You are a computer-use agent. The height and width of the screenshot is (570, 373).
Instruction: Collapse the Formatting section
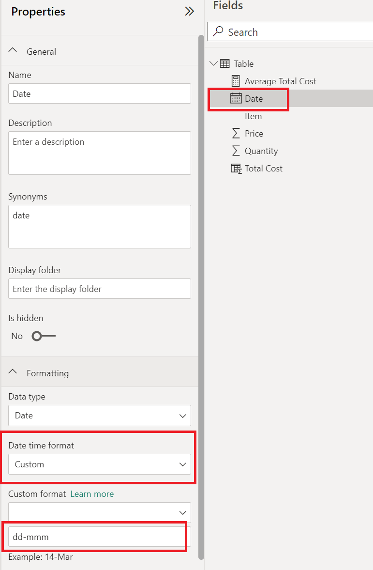[x=13, y=372]
